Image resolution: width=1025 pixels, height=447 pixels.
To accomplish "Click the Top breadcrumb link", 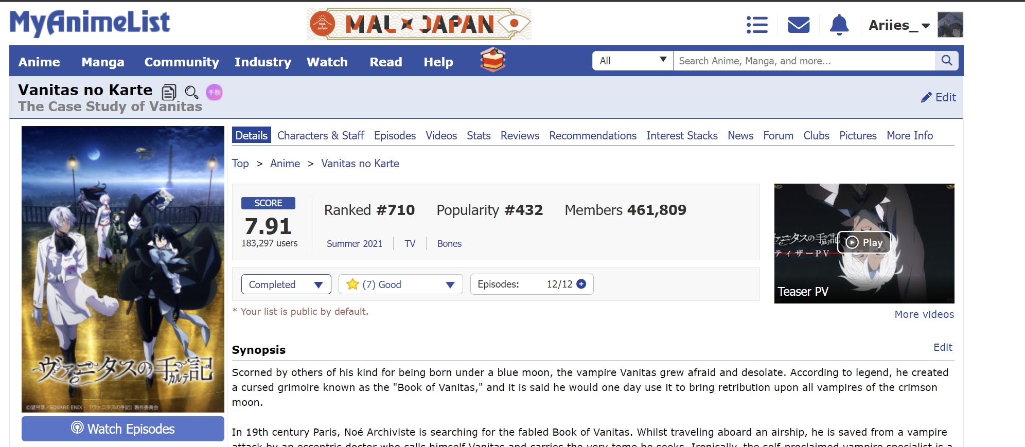I will pos(240,164).
